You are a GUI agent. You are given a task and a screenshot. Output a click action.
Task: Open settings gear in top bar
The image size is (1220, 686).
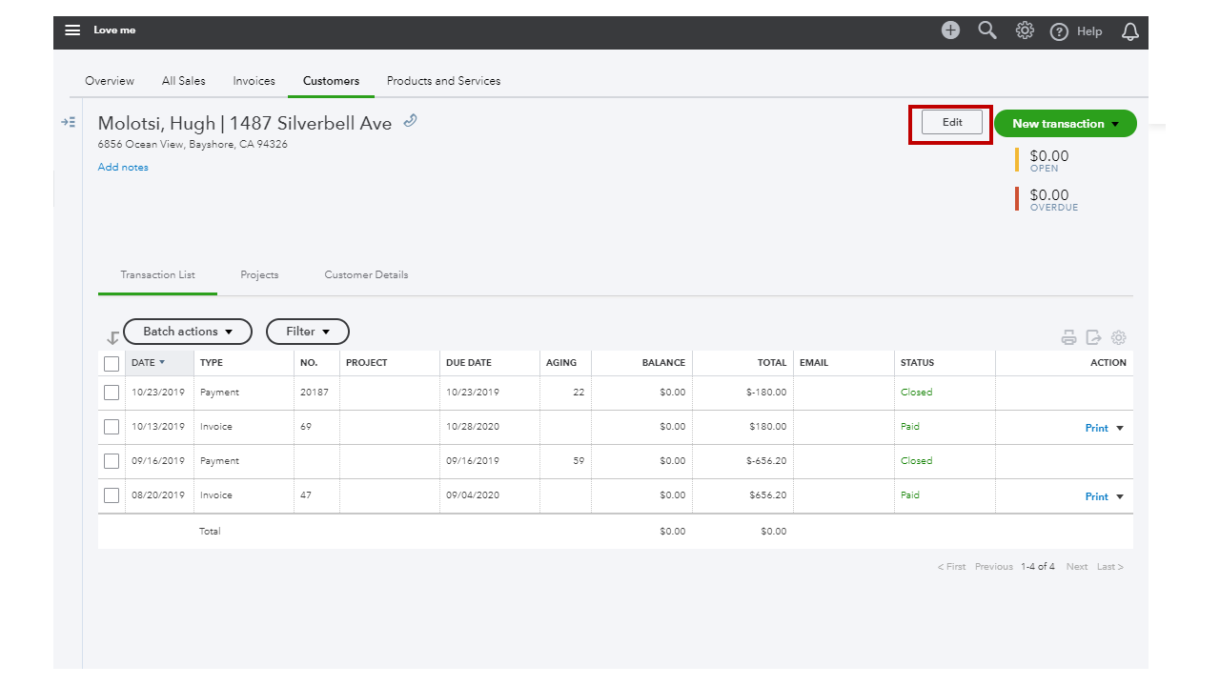point(1025,30)
